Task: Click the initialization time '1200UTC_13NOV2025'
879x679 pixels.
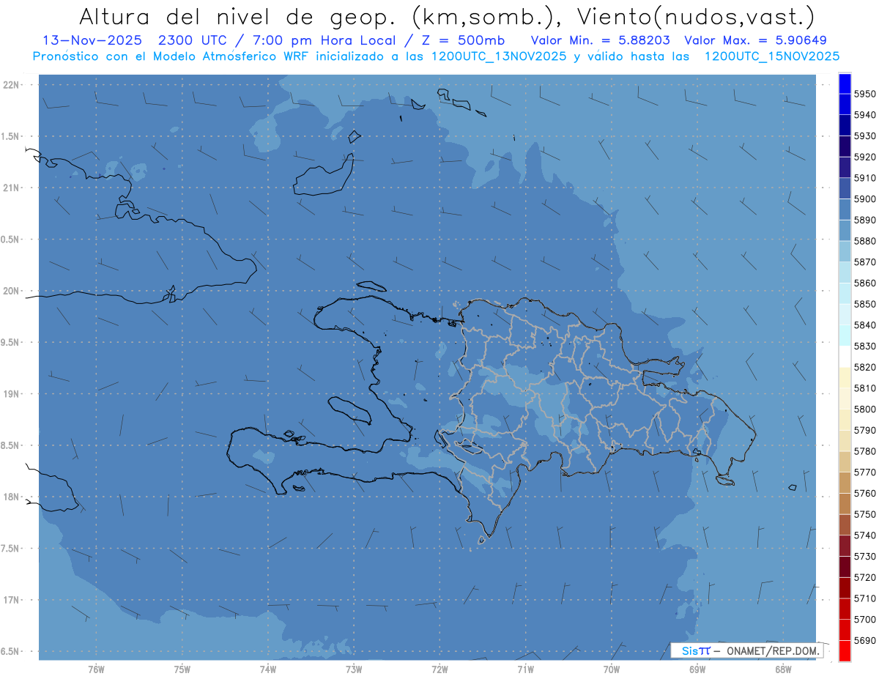Action: [498, 56]
